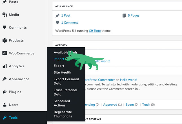
Task: Select Export Personal Data submenu item
Action: [x=66, y=81]
